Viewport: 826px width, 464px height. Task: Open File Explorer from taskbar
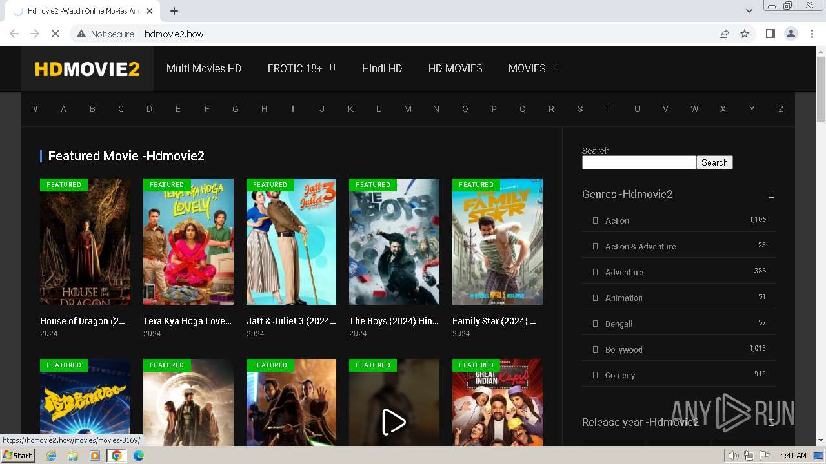pyautogui.click(x=73, y=456)
